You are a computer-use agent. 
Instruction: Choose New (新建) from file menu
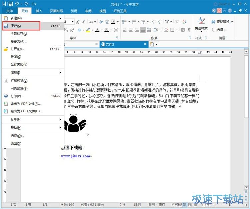click(33, 18)
